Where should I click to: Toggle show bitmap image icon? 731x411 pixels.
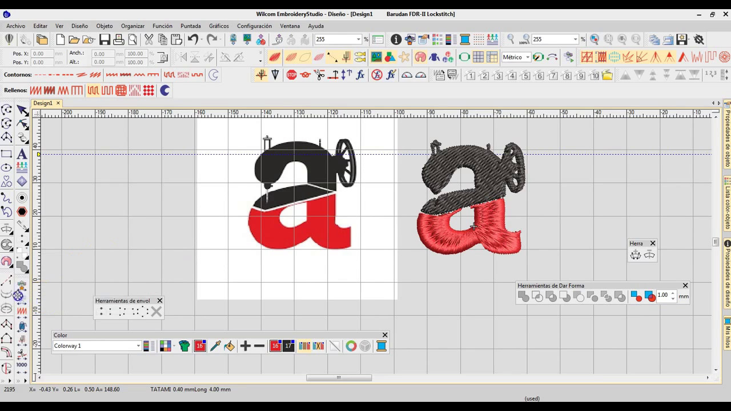pyautogui.click(x=376, y=57)
